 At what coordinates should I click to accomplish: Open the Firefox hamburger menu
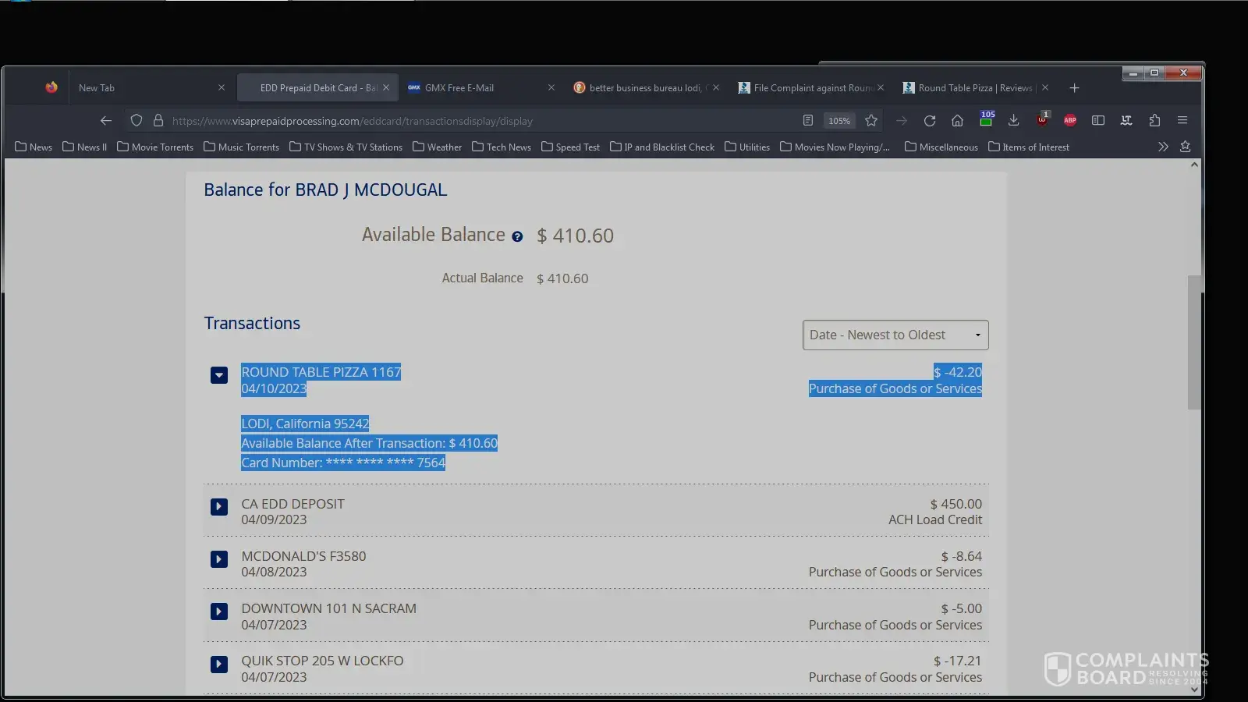[x=1182, y=121]
